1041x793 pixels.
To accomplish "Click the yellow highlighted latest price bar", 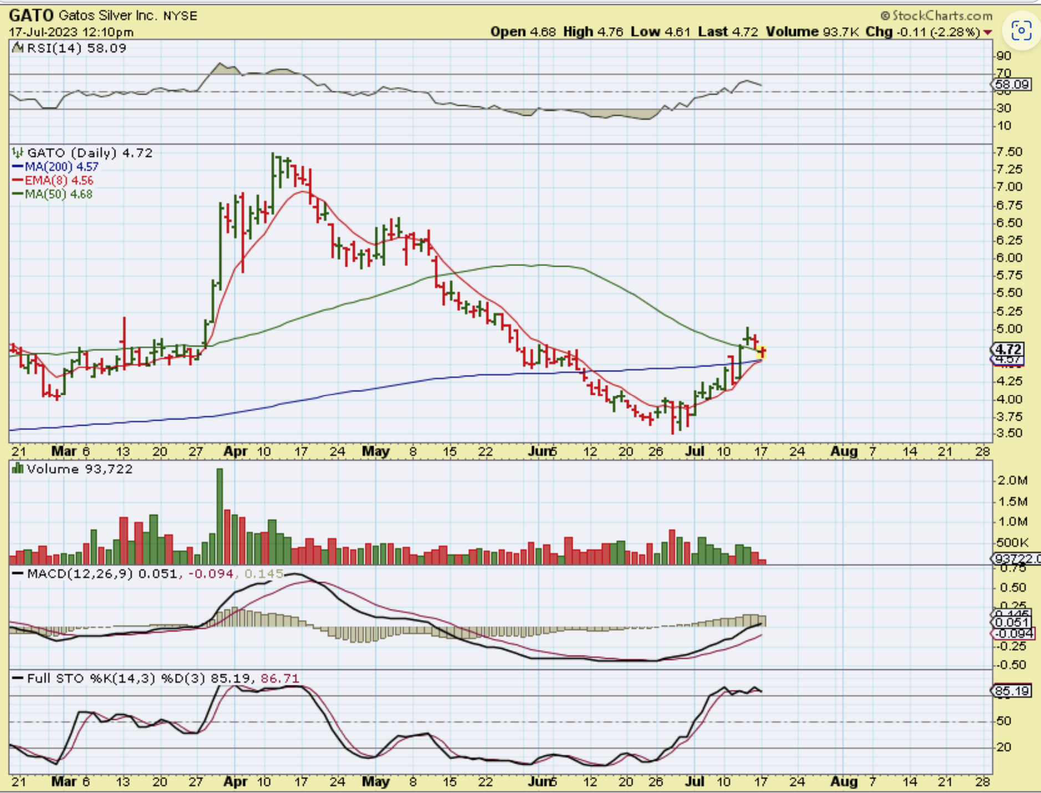I will pos(762,351).
